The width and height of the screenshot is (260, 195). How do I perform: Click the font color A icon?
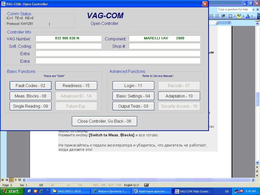[247, 16]
